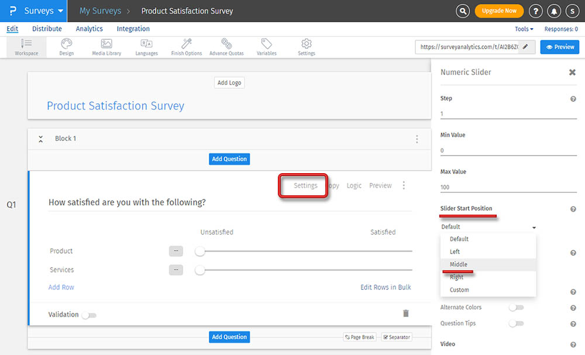
Task: Open Edit Rows in Bulk
Action: (x=386, y=287)
